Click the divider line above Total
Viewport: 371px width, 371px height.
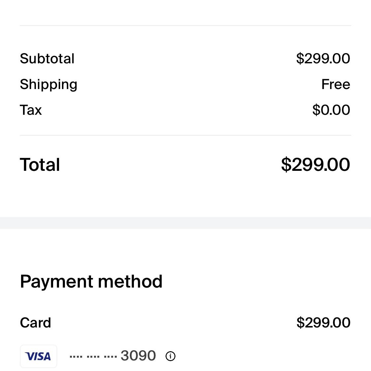click(x=185, y=135)
